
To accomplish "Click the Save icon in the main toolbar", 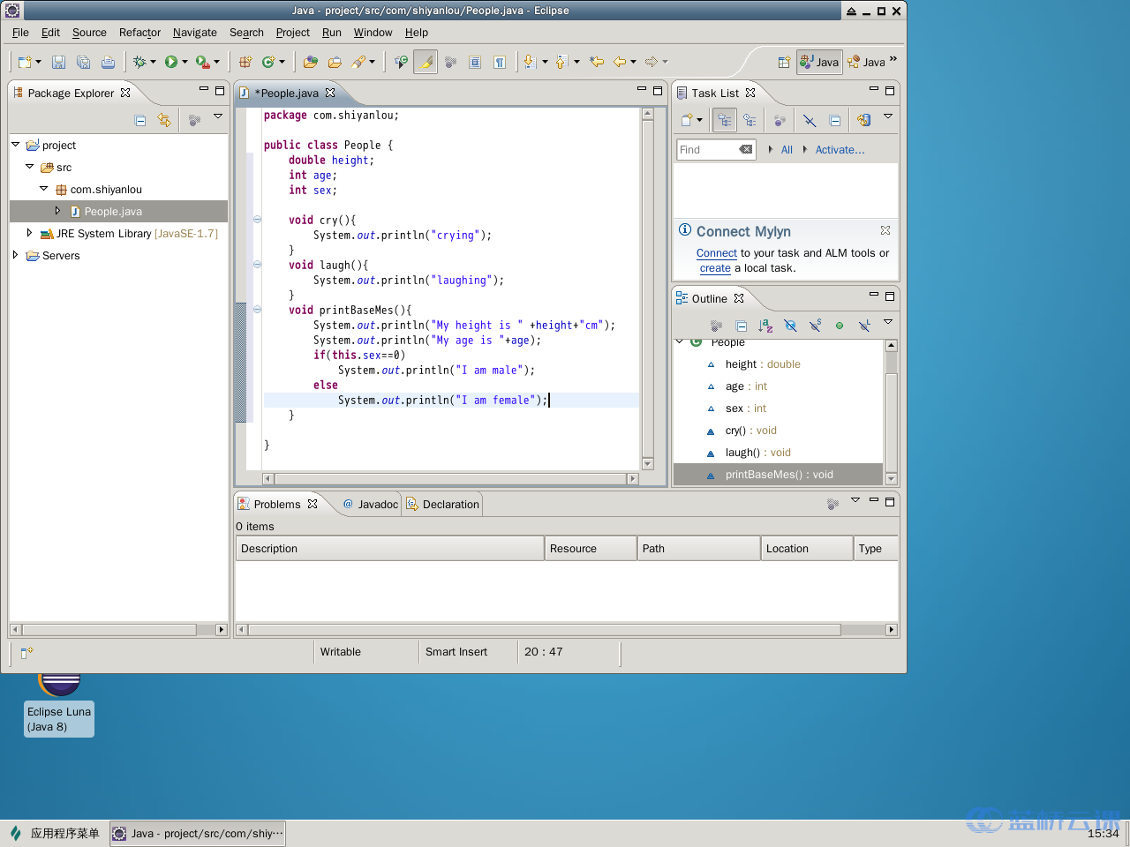I will click(58, 62).
